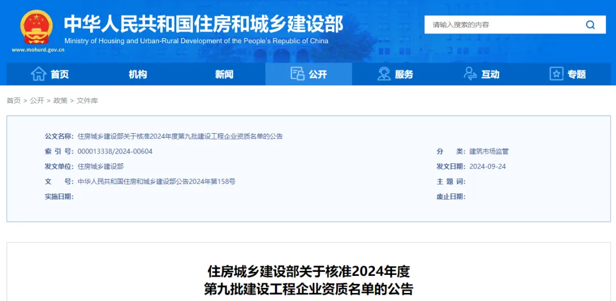Click the exchange icon beside 互动
Screen dimensions: 616x301
[x=470, y=73]
